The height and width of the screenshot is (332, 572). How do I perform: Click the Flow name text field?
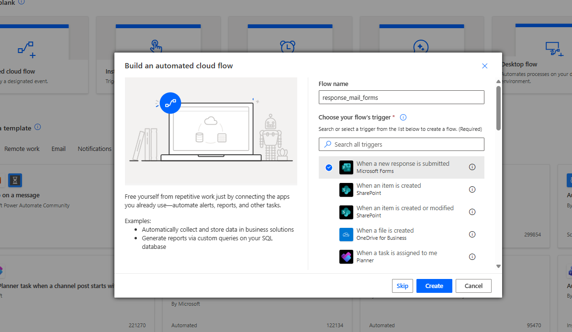tap(401, 97)
